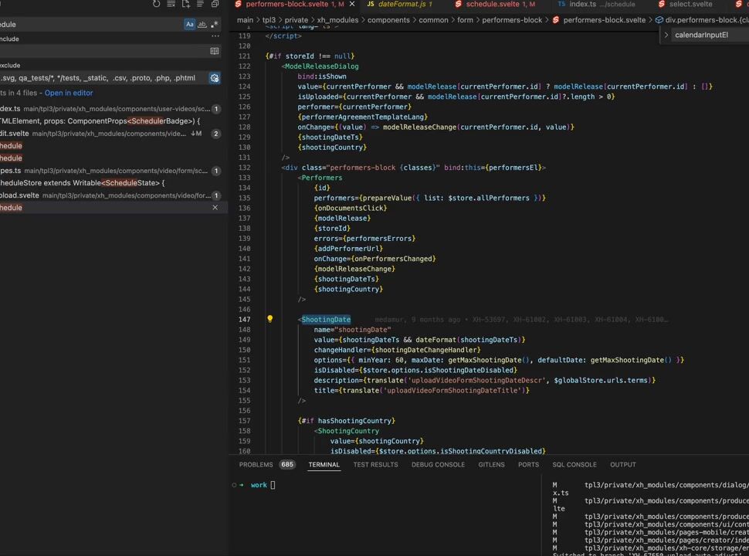Click the JS icon on dateFormat.js tab
749x556 pixels.
click(x=370, y=4)
